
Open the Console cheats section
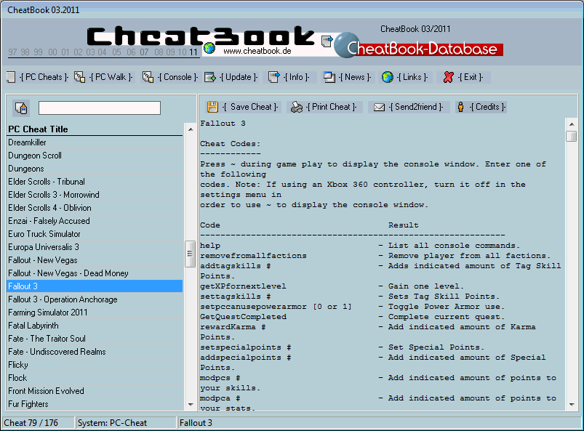tap(177, 77)
